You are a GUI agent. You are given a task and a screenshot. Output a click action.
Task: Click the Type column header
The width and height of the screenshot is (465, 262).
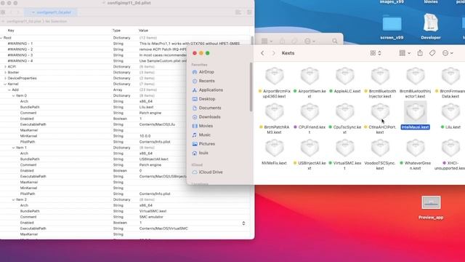[116, 31]
